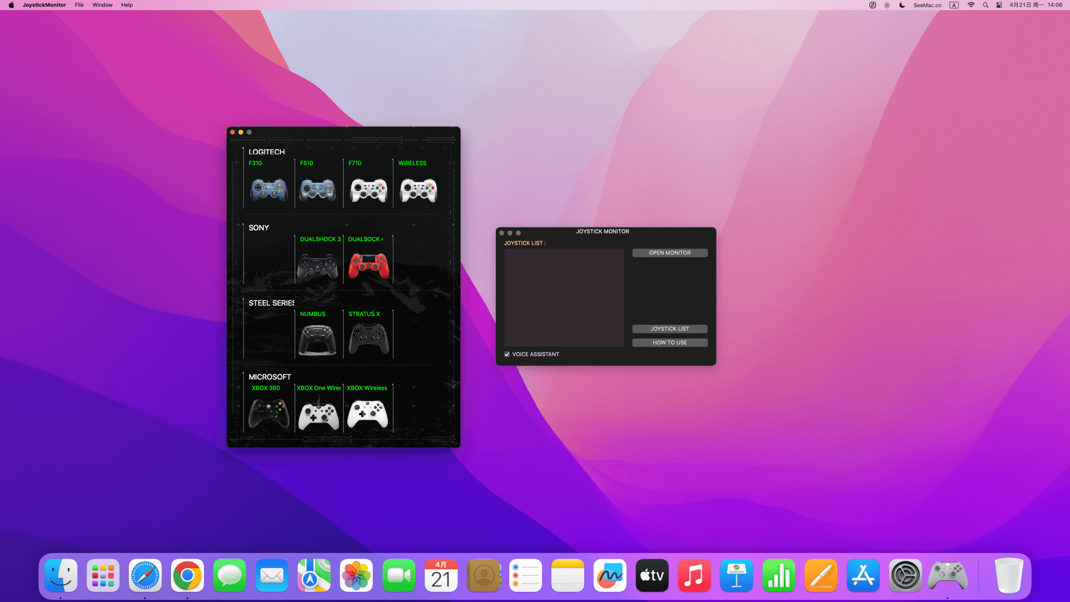This screenshot has width=1070, height=602.
Task: Open the Help menu
Action: coord(127,5)
